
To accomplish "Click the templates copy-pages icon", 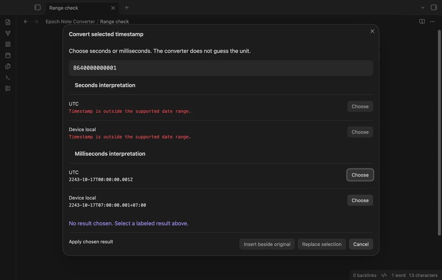I will tap(8, 66).
